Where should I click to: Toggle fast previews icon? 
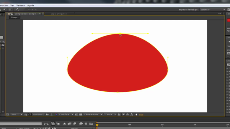pos(123,115)
